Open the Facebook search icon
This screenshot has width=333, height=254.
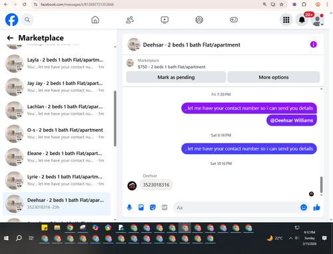click(x=27, y=20)
